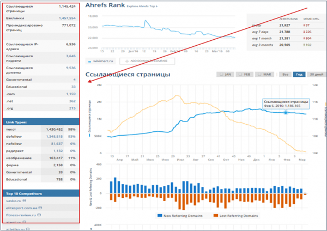
Task: Open the Explore Ahrefs Top link
Action: (142, 6)
